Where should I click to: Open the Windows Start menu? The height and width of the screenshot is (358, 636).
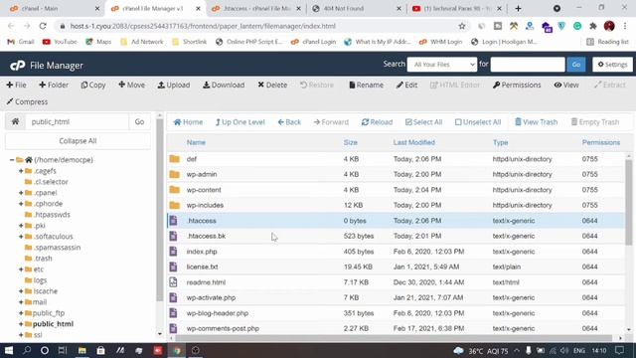tap(9, 350)
